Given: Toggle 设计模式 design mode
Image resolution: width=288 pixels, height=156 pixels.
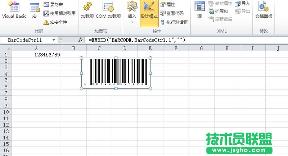Looking at the screenshot, I should 149,13.
